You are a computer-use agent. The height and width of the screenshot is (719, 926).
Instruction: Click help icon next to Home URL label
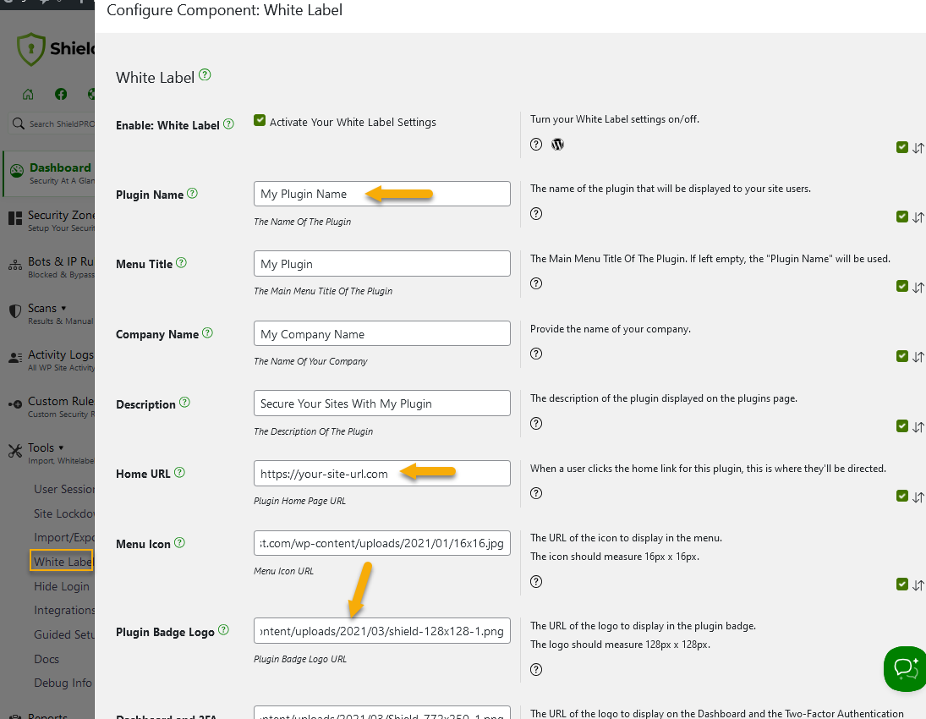[x=179, y=472]
